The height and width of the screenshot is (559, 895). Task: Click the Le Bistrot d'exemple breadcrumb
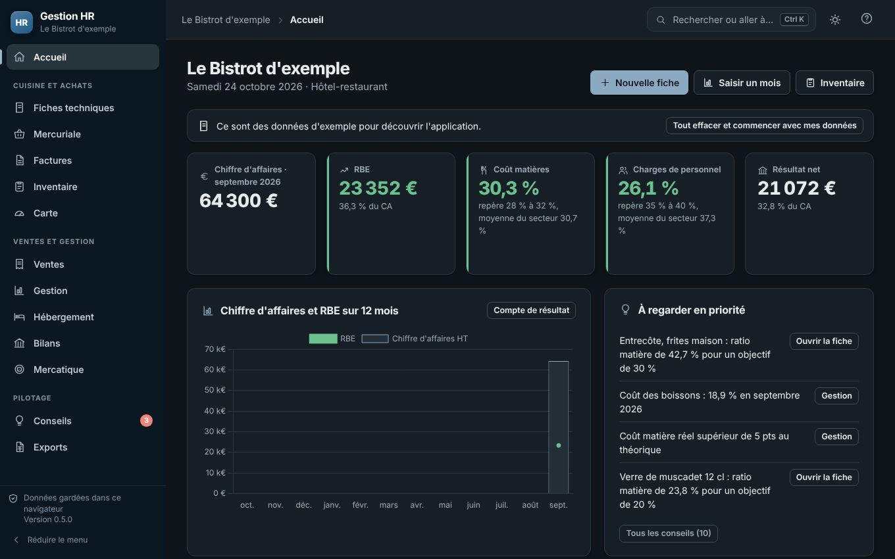point(226,20)
